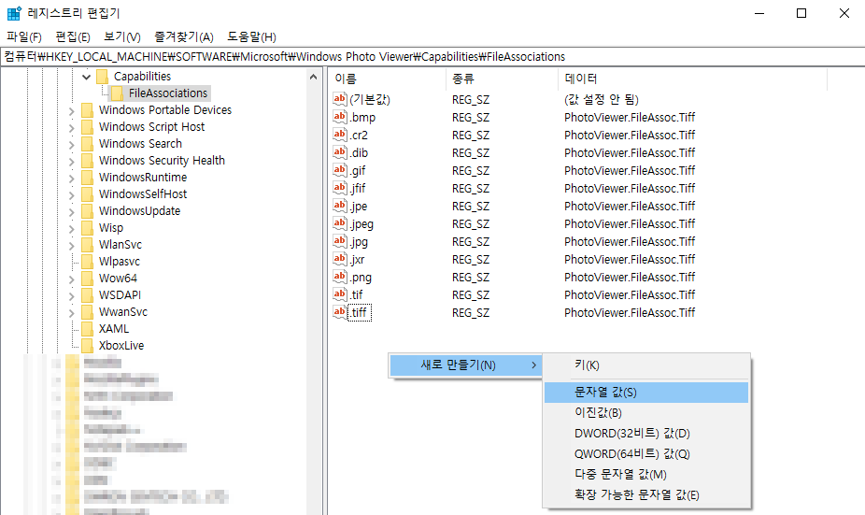Click REG_SZ type in the .jpg row

coord(471,242)
